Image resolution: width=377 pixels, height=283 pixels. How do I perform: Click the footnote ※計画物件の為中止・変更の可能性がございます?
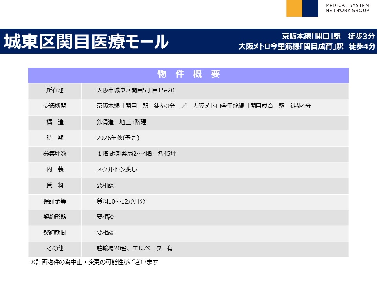(94, 262)
